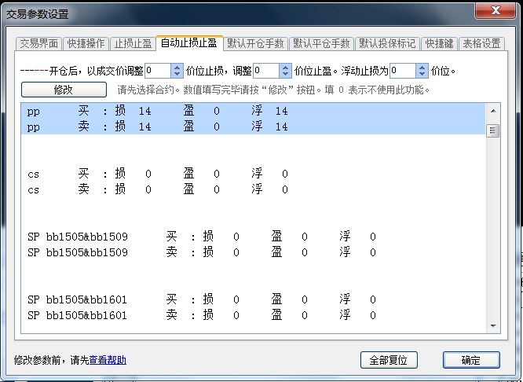Switch to the 交易界面 tab

coord(38,43)
